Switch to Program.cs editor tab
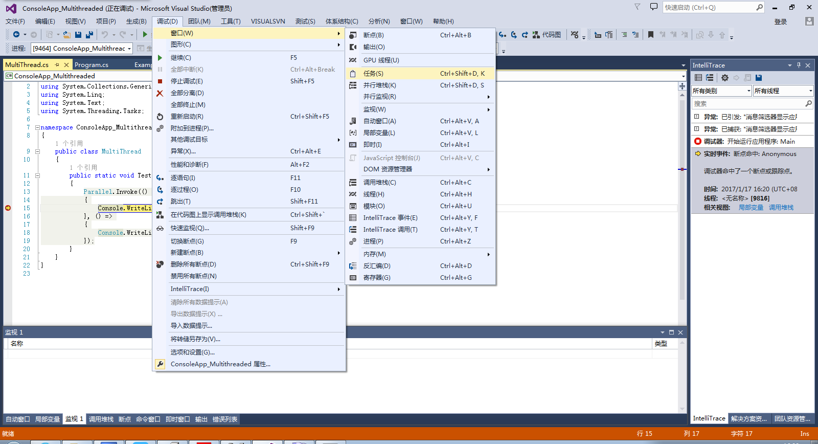Image resolution: width=818 pixels, height=444 pixels. coord(92,65)
